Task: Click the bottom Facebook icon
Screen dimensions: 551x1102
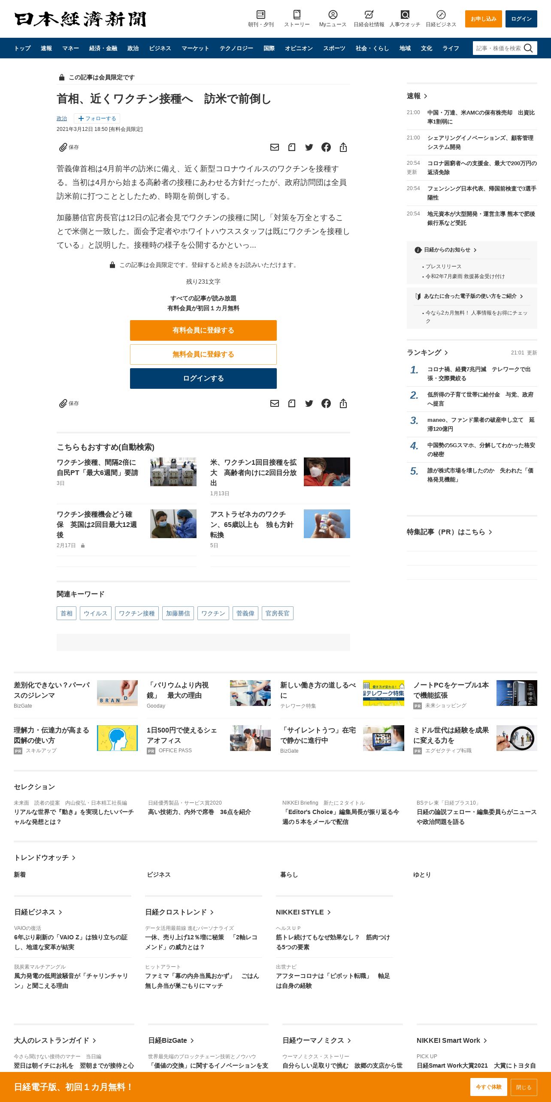Action: tap(326, 403)
